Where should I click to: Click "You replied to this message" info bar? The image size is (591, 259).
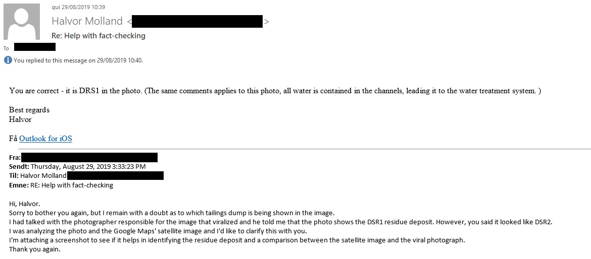coord(74,60)
